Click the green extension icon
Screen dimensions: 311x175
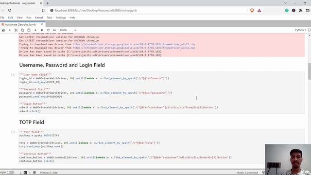pos(287,10)
